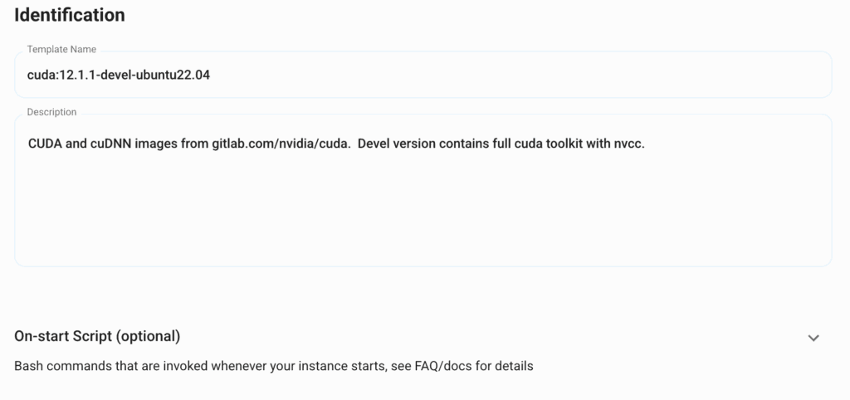The height and width of the screenshot is (400, 850).
Task: Click the Identification section heading
Action: pyautogui.click(x=70, y=15)
